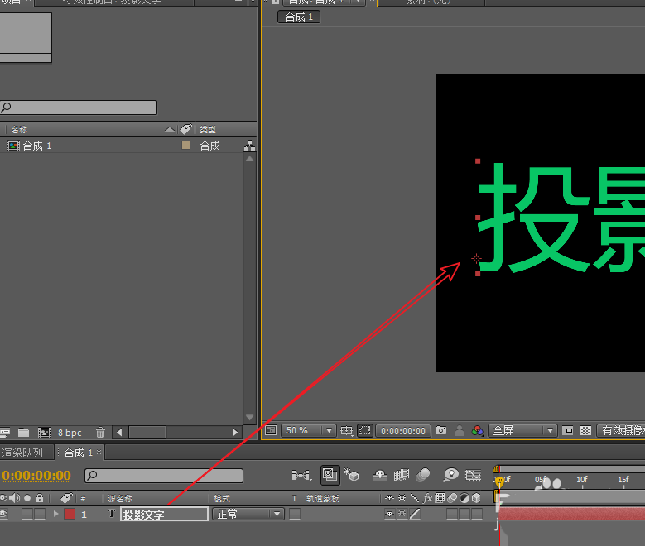
Task: Hide the 投影文字 layer with eye toggle
Action: click(x=3, y=514)
